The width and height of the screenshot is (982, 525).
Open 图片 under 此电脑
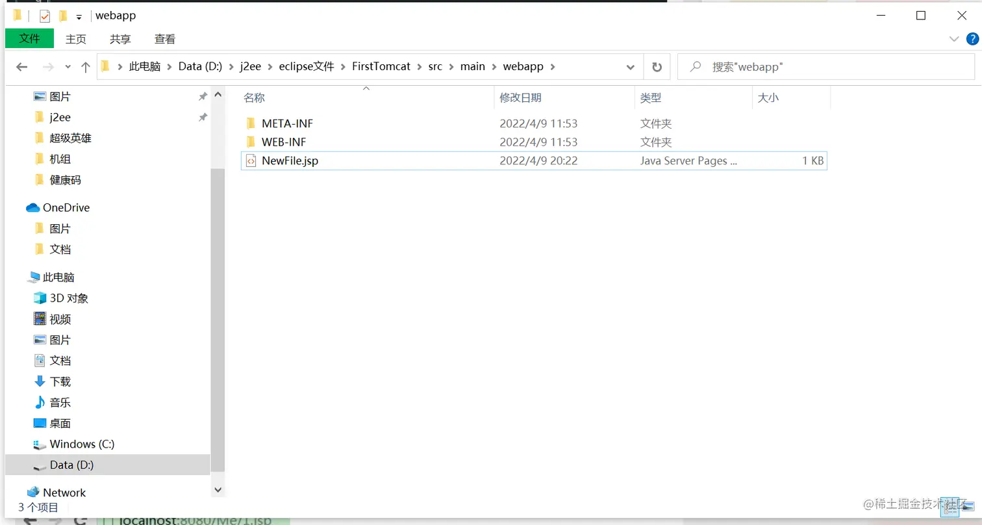(60, 340)
